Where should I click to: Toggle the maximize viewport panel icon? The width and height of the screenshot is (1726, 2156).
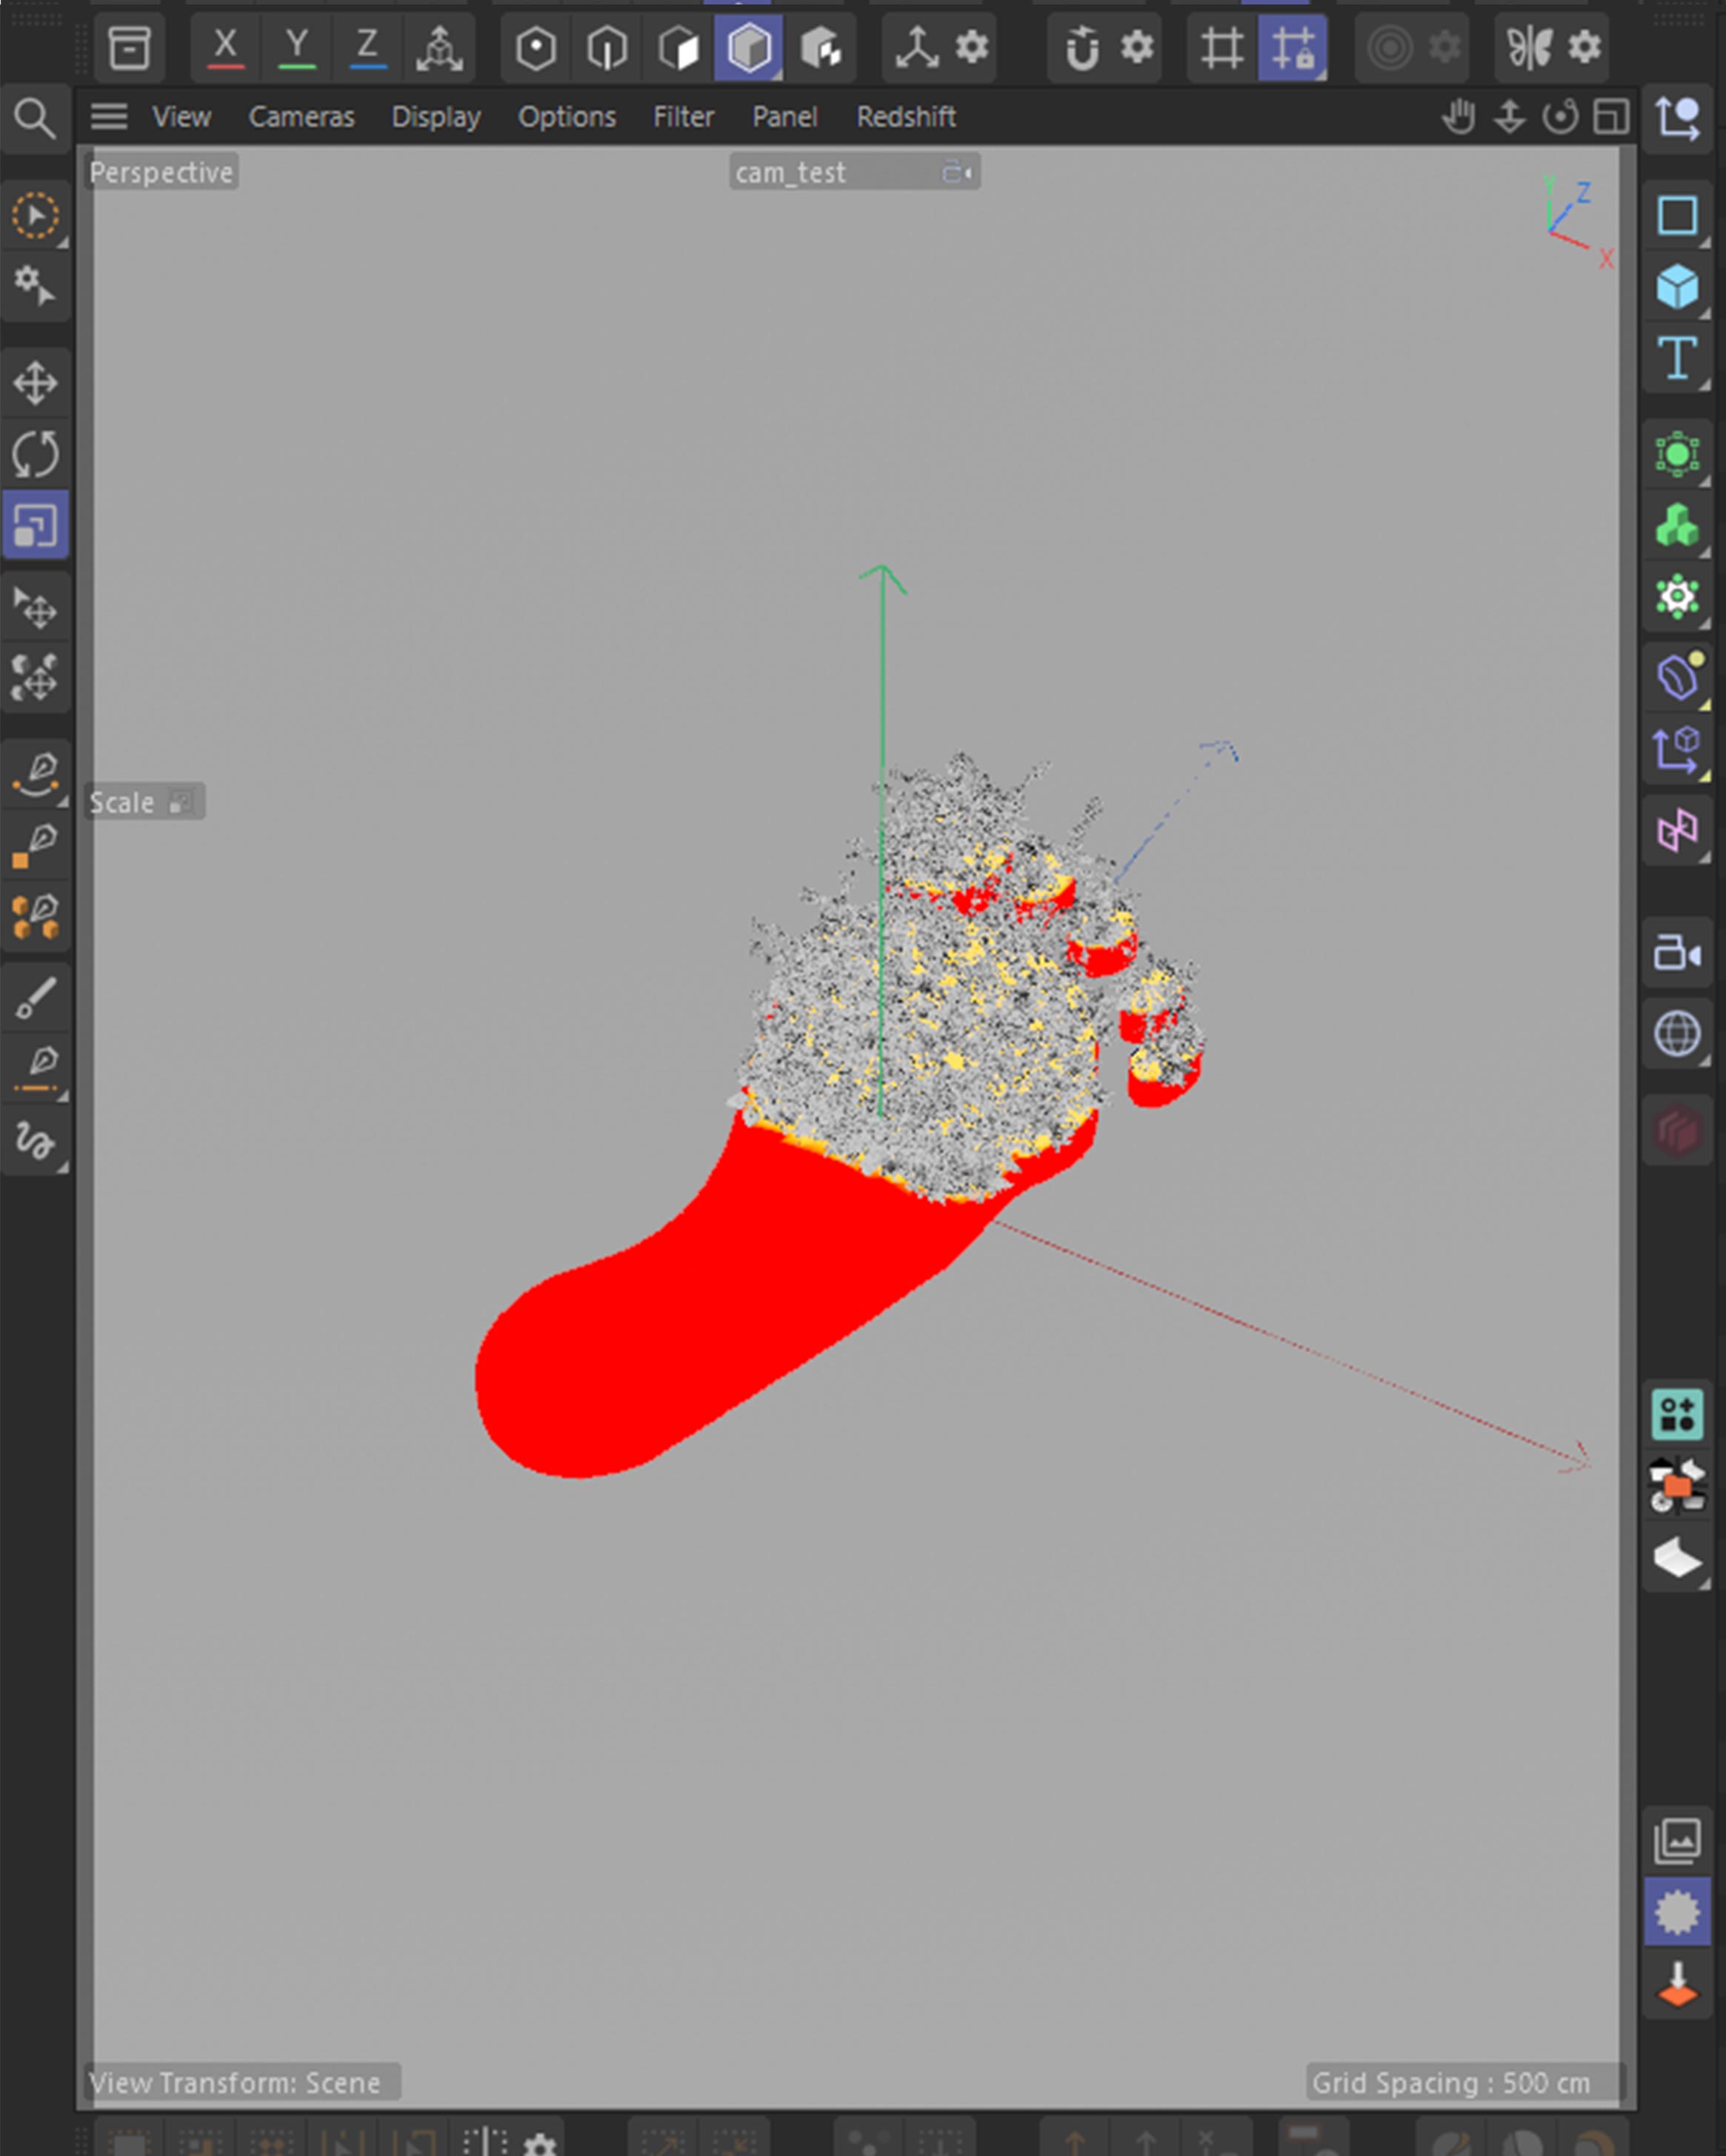(x=1611, y=117)
